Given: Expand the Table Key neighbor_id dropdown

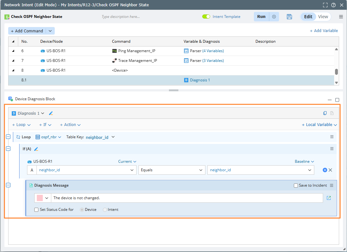Looking at the screenshot, I should 113,137.
